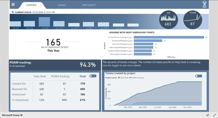Select the monica.hall bar showing 19
This screenshot has width=218, height=118.
pyautogui.click(x=148, y=41)
